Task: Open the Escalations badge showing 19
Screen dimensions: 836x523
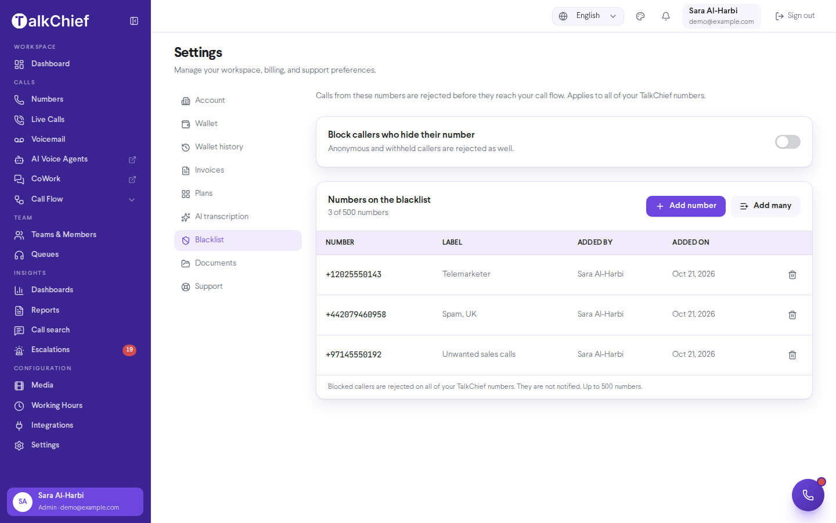Action: (129, 350)
